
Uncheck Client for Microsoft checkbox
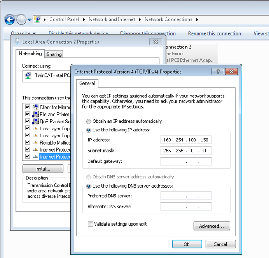(x=27, y=107)
